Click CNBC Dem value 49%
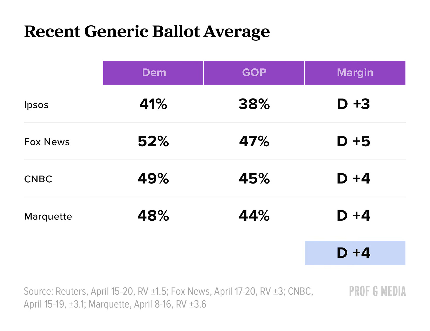 [153, 178]
